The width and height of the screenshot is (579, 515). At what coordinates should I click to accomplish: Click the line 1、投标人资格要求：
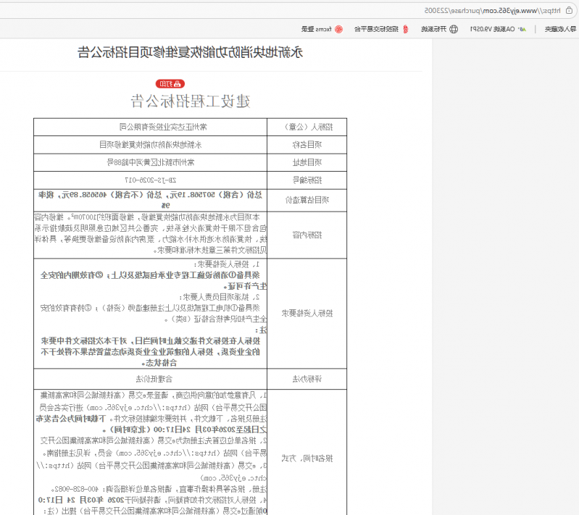click(x=227, y=264)
